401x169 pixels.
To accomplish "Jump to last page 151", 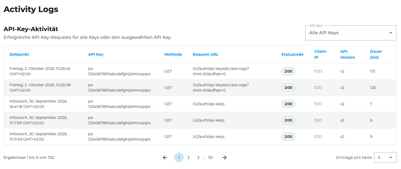I will pyautogui.click(x=211, y=157).
